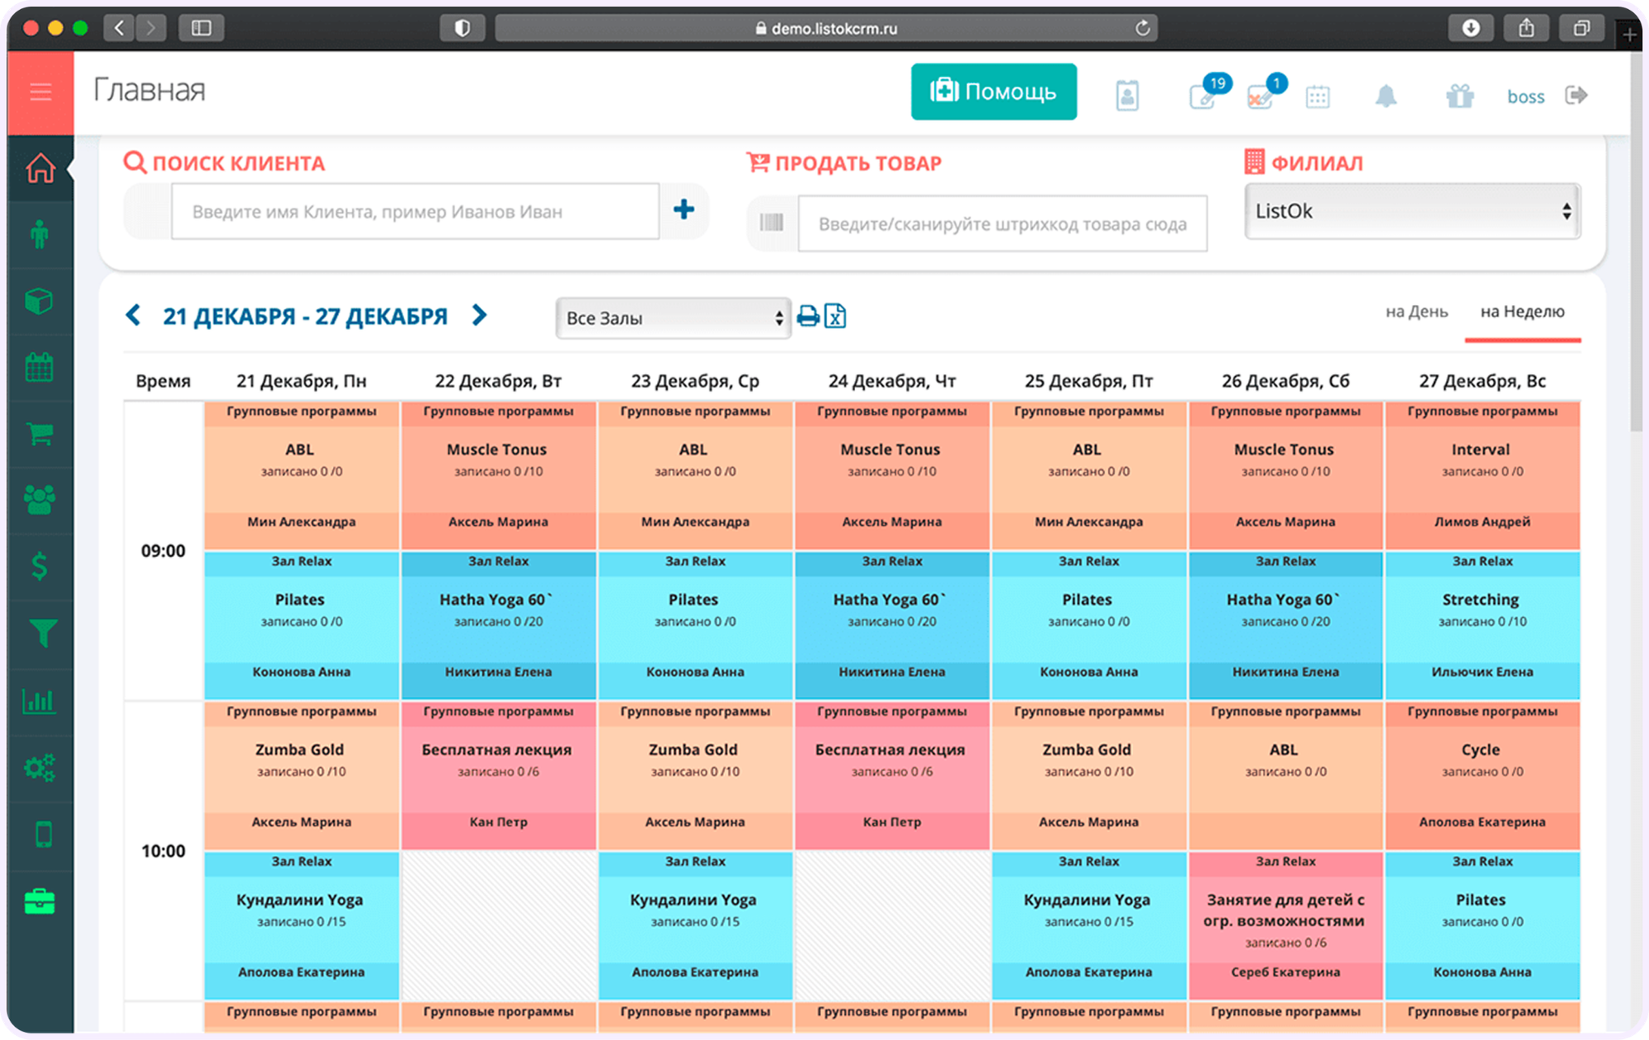Open the dollar finance icon in sidebar
The width and height of the screenshot is (1649, 1040).
pos(40,566)
